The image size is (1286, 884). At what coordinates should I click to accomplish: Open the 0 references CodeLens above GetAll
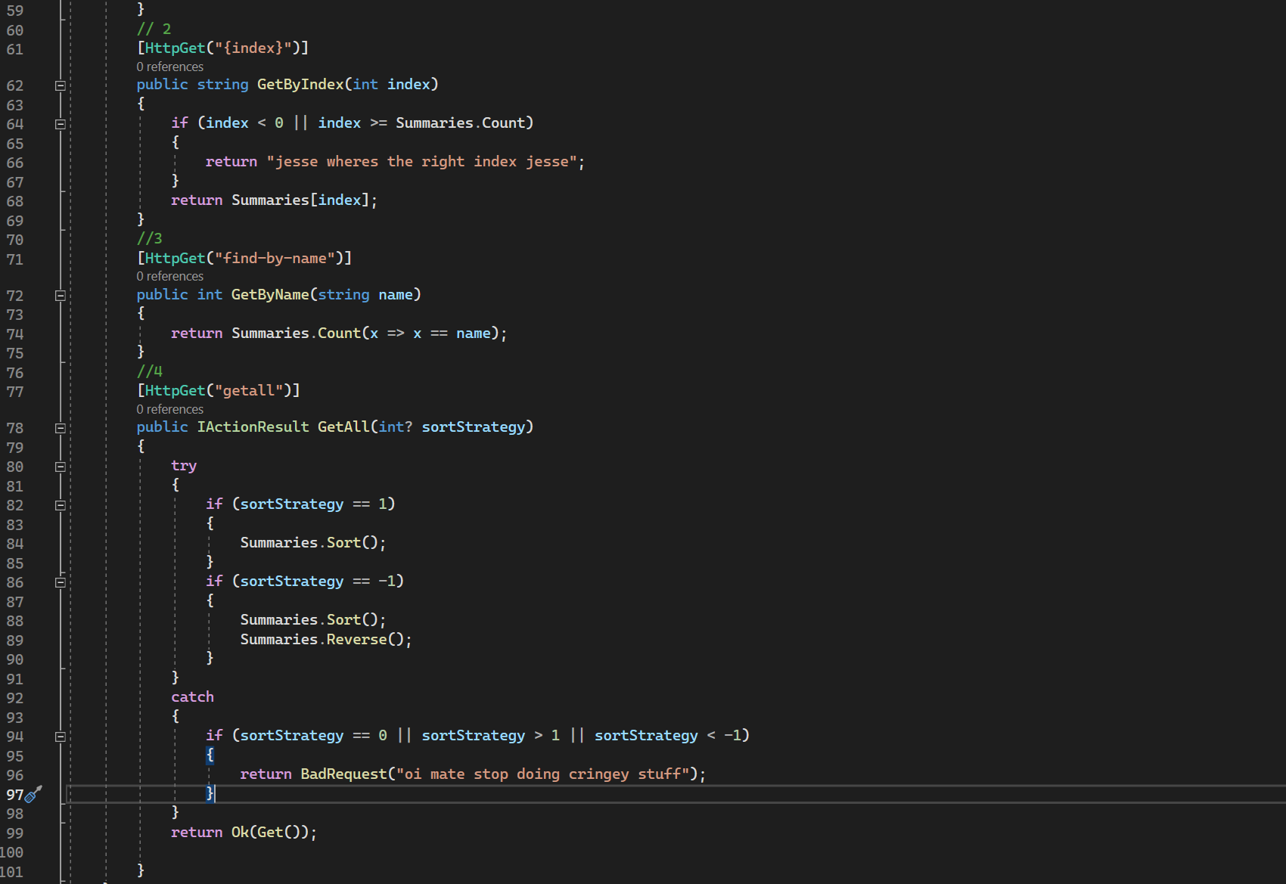click(169, 409)
